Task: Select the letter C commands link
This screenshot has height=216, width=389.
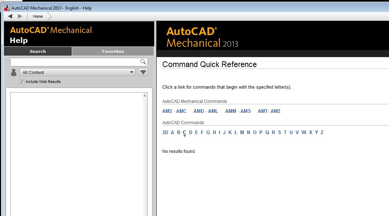Action: (184, 133)
